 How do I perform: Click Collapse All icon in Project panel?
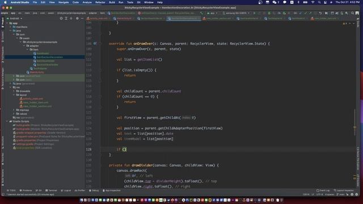tap(71, 18)
